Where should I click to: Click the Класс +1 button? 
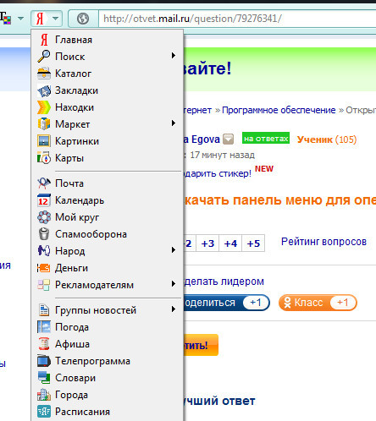click(x=318, y=303)
